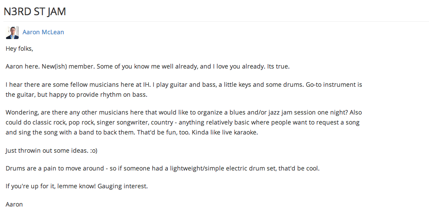Click the 'Drums are a pain' sentence
The width and height of the screenshot is (429, 210).
pyautogui.click(x=163, y=168)
